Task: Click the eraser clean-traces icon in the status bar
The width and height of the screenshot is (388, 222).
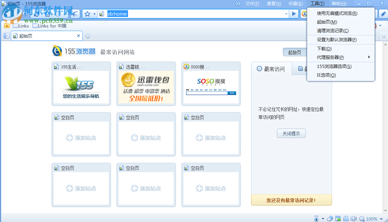Action: (x=330, y=218)
